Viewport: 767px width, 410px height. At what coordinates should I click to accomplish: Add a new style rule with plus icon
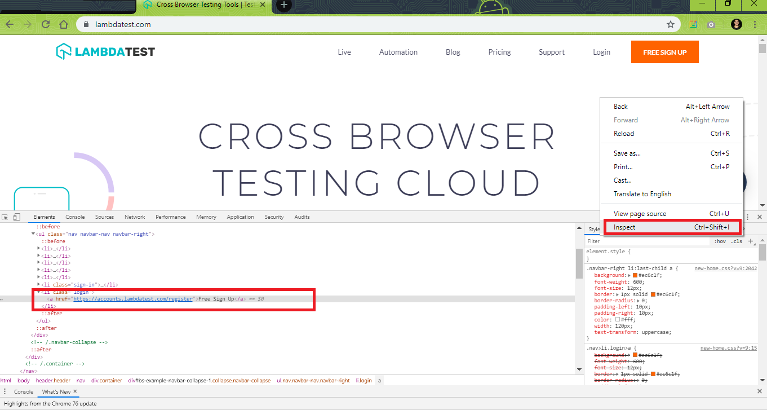coord(750,241)
